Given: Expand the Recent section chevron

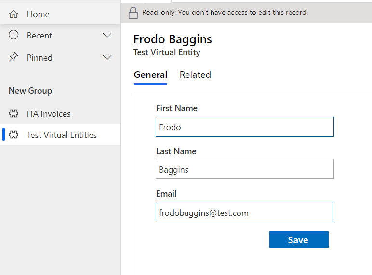Looking at the screenshot, I should coord(107,36).
